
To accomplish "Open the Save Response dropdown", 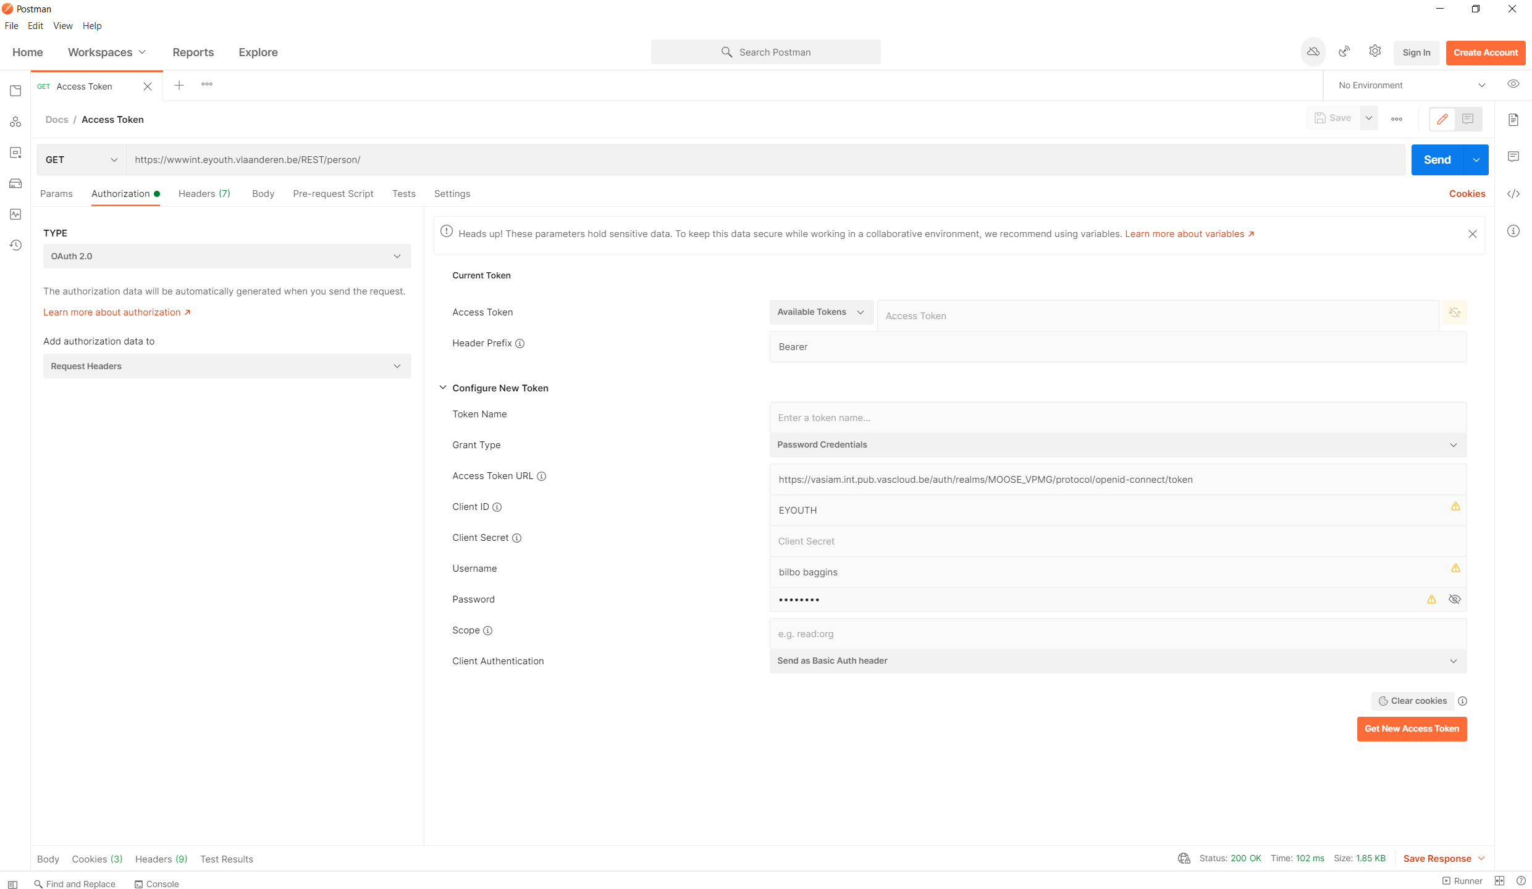I will pos(1444,859).
